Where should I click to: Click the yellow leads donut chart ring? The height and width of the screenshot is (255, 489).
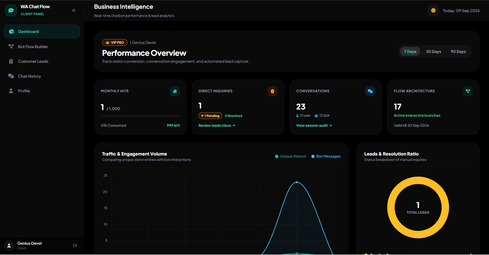pyautogui.click(x=418, y=180)
